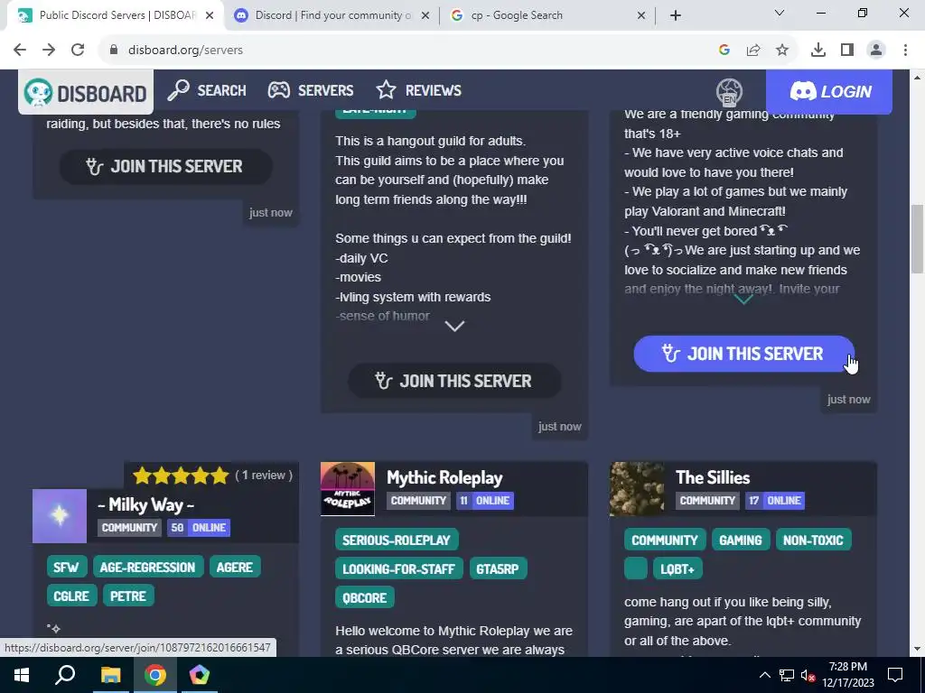Select Mythic Roleplay COMMUNITY category label
The width and height of the screenshot is (925, 693).
(x=418, y=500)
